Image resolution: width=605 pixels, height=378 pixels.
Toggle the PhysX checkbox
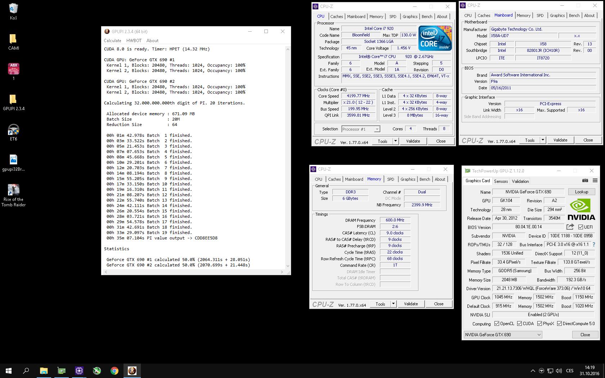pos(539,324)
